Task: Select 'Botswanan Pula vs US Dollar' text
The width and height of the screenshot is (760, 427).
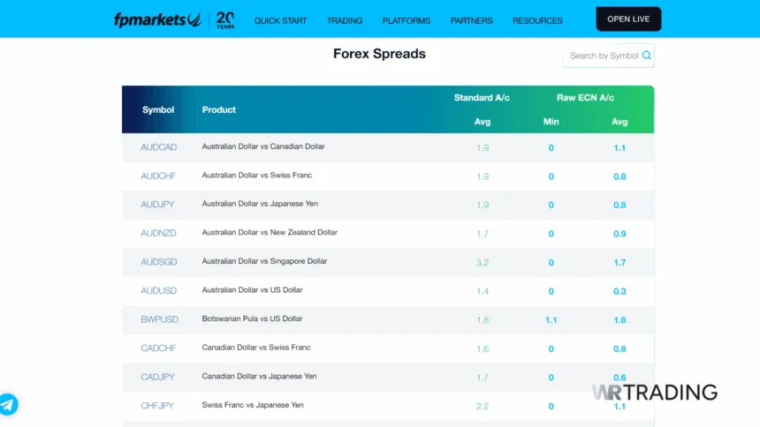Action: [252, 318]
